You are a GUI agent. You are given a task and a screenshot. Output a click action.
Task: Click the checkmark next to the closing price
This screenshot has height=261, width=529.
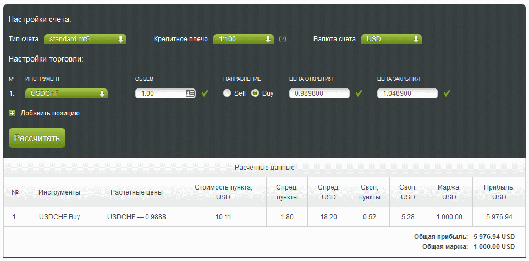coord(447,93)
